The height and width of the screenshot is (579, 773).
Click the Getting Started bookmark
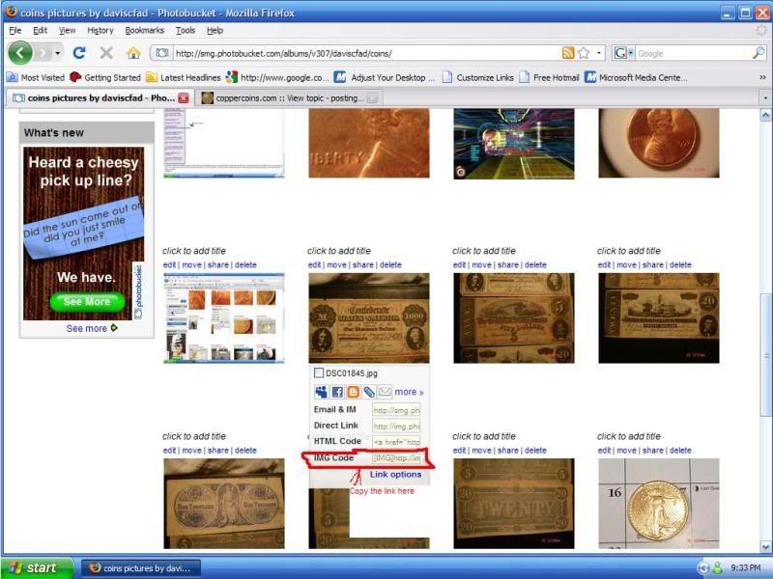pyautogui.click(x=105, y=78)
